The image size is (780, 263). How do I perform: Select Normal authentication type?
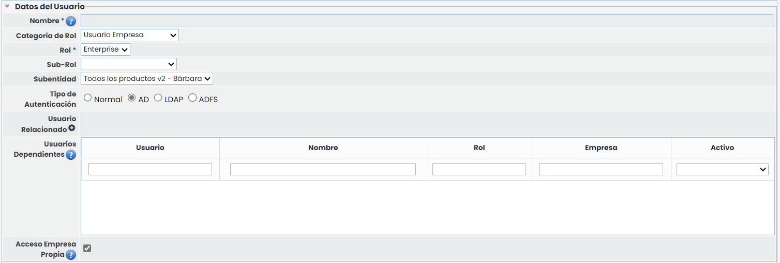point(88,98)
